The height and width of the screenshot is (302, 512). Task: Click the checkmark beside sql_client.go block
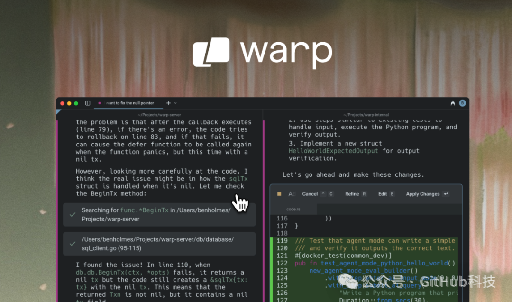(73, 244)
